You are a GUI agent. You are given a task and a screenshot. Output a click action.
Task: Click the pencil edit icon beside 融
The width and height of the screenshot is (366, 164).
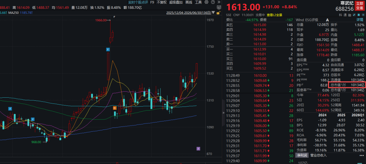[x=354, y=15]
